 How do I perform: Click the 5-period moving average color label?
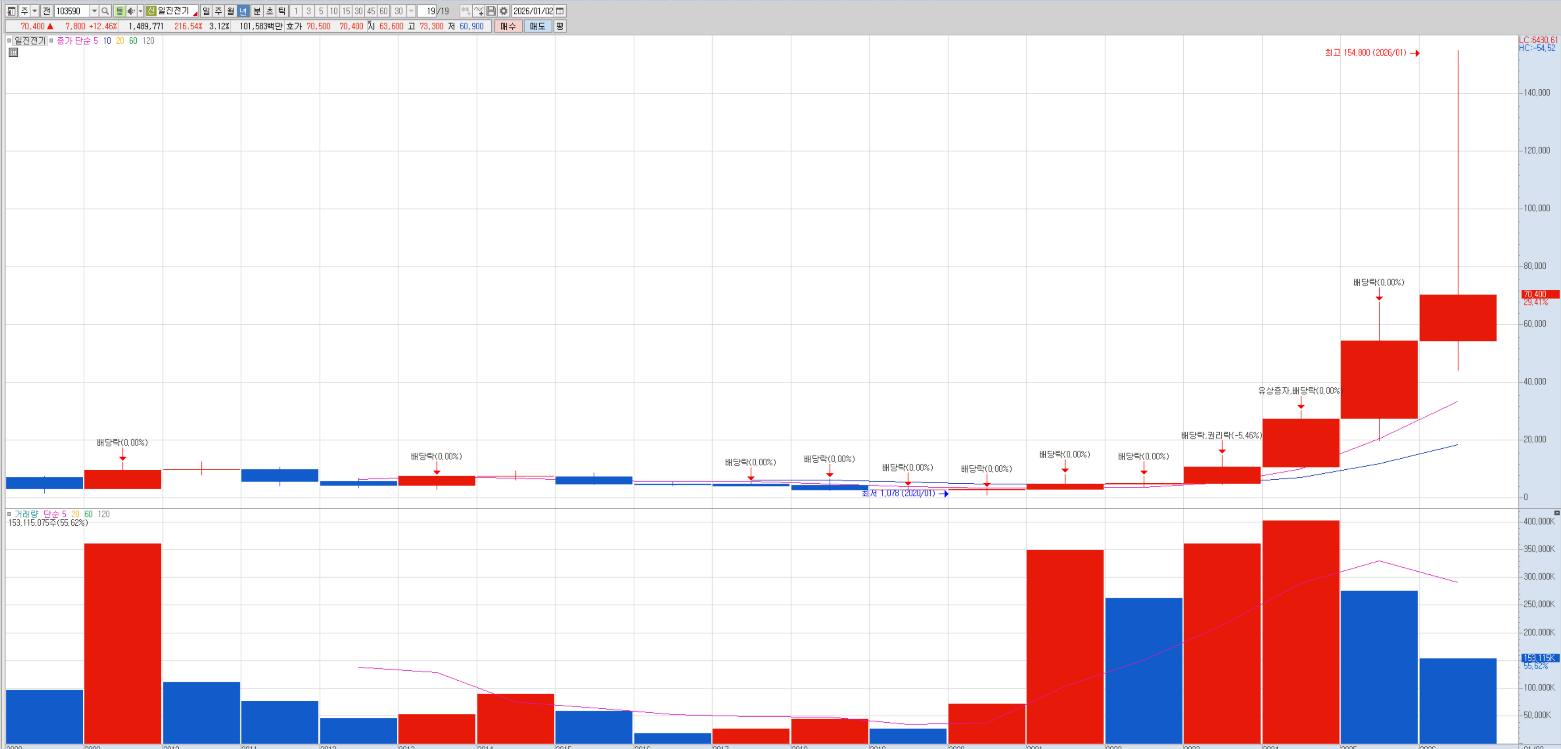[96, 41]
